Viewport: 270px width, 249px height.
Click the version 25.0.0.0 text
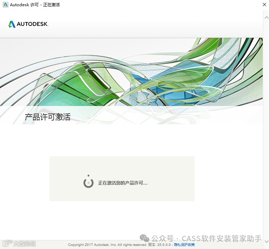pos(159,245)
